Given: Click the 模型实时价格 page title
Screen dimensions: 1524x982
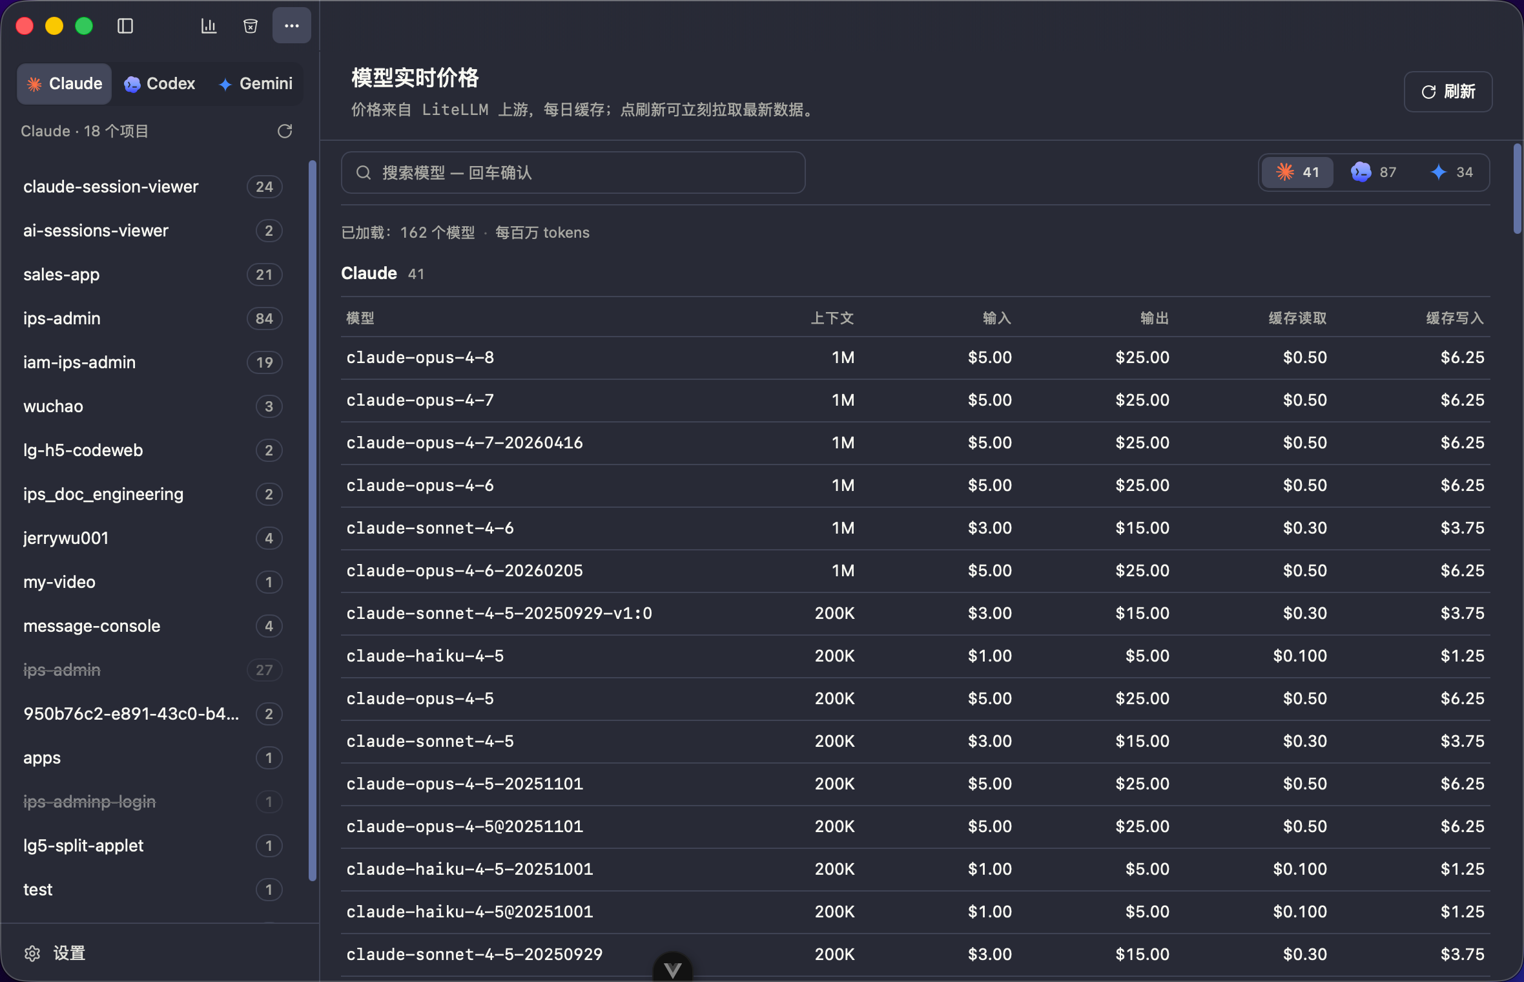Looking at the screenshot, I should point(415,78).
